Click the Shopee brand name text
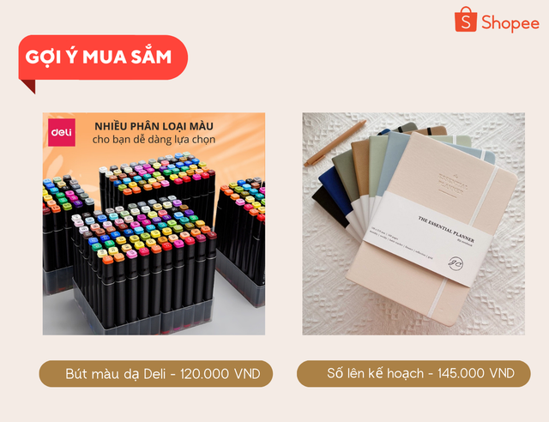This screenshot has height=422, width=549. pos(510,23)
